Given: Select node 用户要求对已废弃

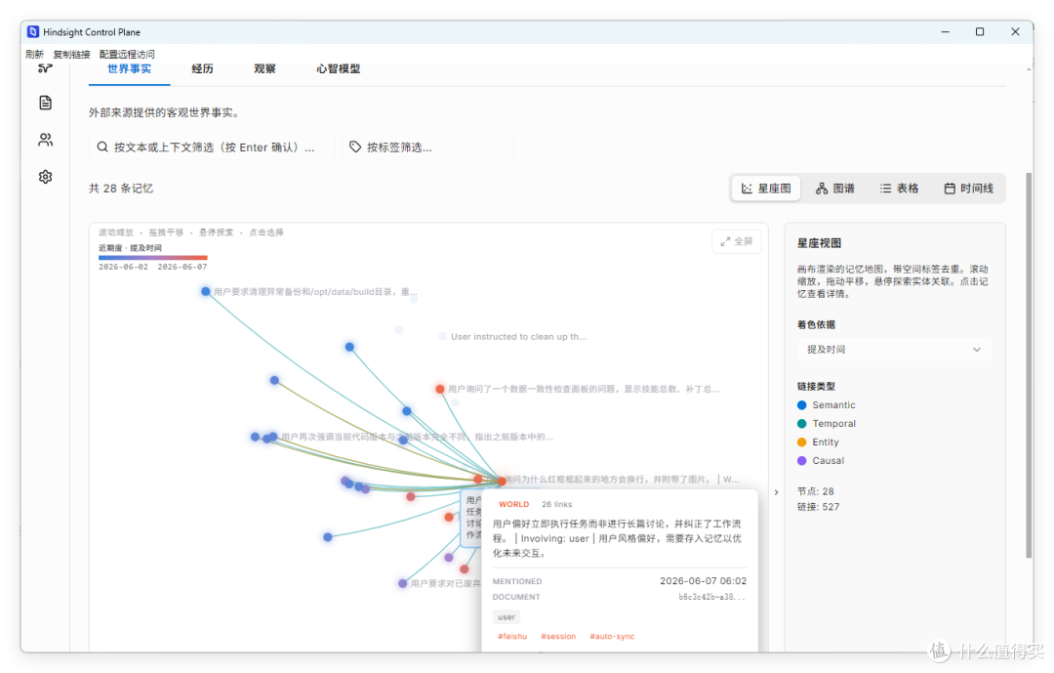Looking at the screenshot, I should 403,583.
